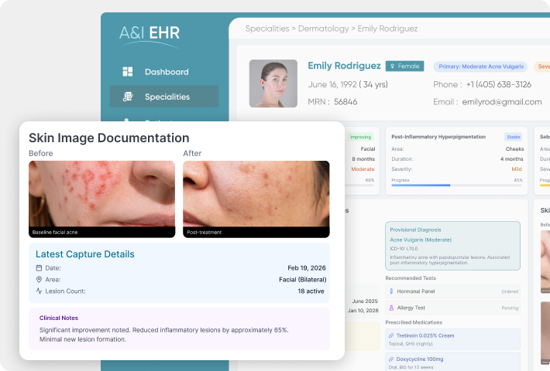Select the Specialities sidebar icon
The width and height of the screenshot is (550, 371).
[128, 97]
